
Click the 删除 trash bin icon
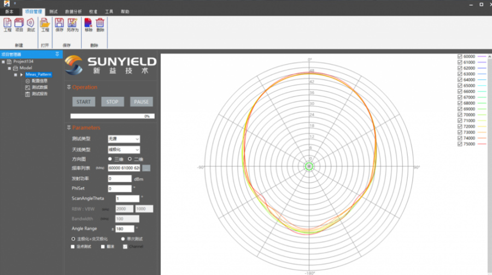pyautogui.click(x=100, y=23)
